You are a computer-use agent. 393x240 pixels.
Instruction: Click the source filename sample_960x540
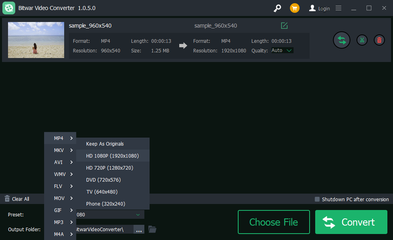coord(90,26)
